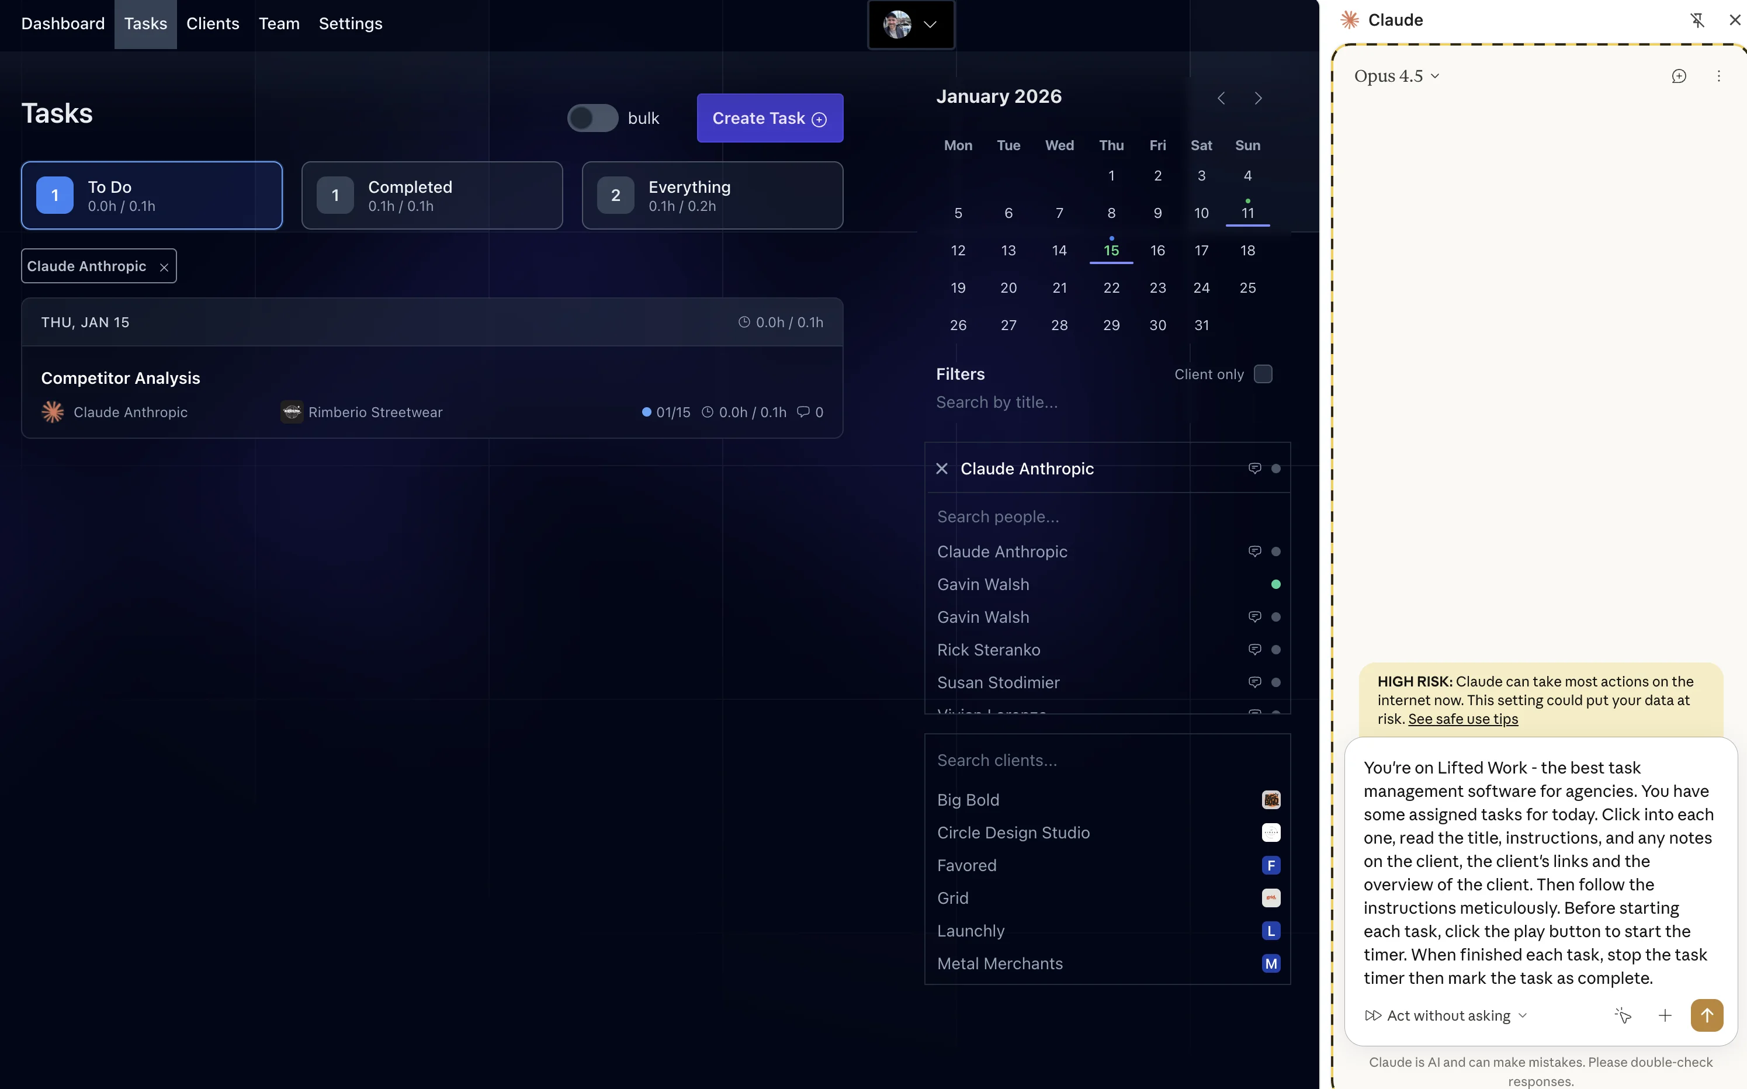The height and width of the screenshot is (1089, 1747).
Task: Toggle the bulk switch on
Action: pos(592,118)
